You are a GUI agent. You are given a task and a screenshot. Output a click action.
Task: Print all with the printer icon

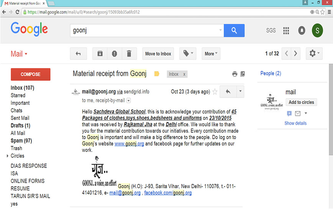pyautogui.click(x=235, y=74)
